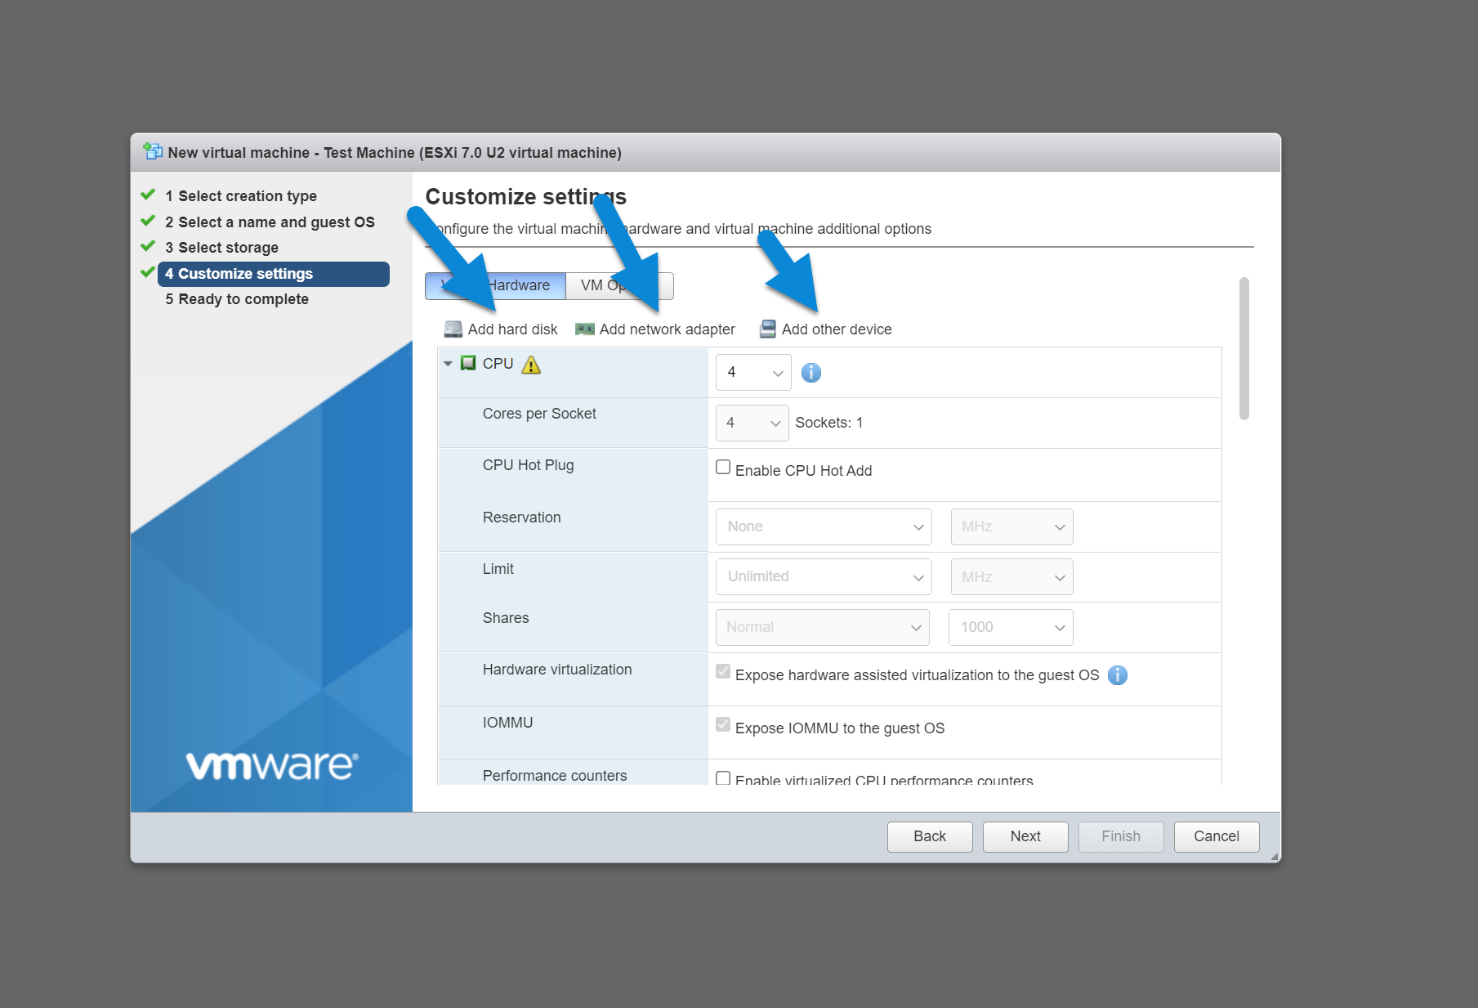
Task: Select the Virtual Hardware tab
Action: (x=511, y=285)
